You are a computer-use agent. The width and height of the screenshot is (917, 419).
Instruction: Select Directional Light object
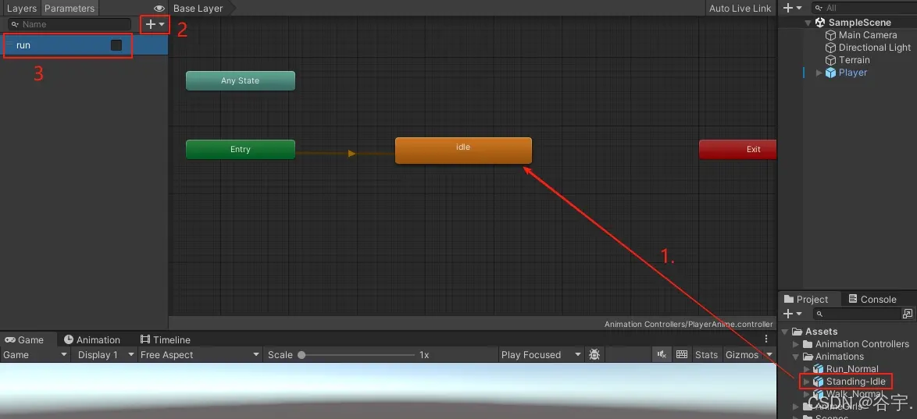[x=874, y=48]
